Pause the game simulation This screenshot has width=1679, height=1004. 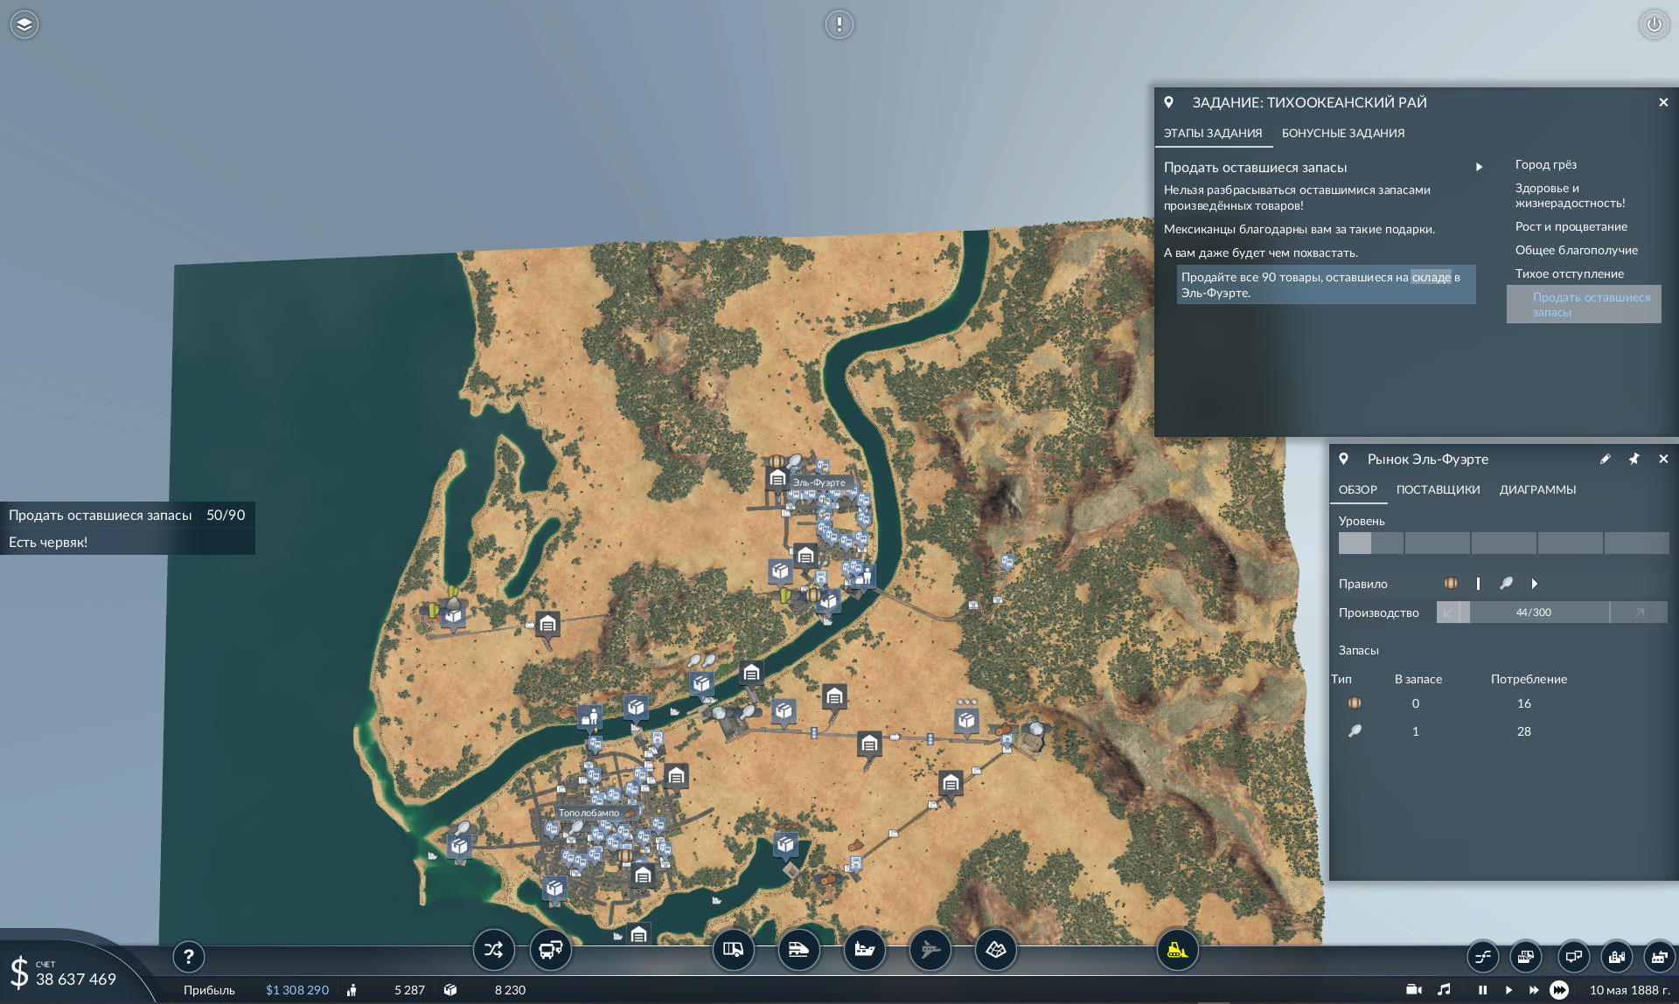1482,990
